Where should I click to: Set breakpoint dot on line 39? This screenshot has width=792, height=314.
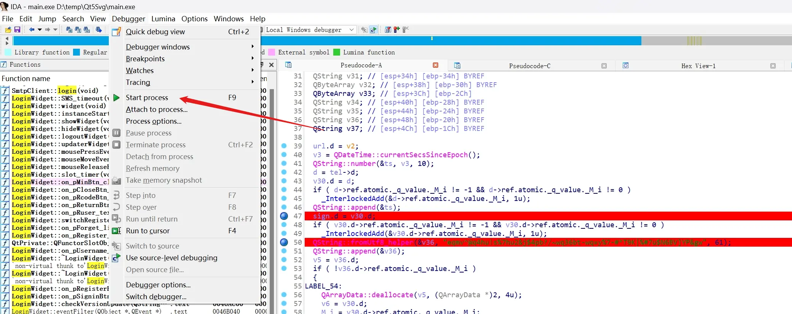tap(284, 146)
